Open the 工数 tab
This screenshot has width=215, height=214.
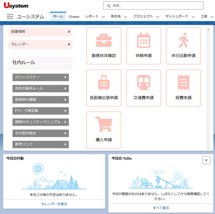tap(204, 16)
